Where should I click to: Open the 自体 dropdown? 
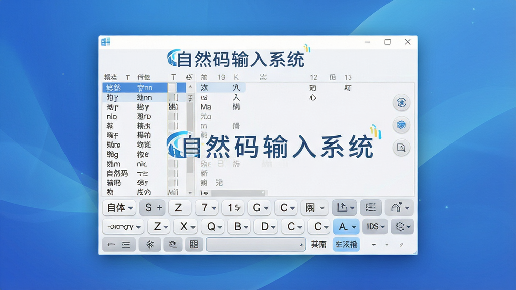click(x=119, y=208)
